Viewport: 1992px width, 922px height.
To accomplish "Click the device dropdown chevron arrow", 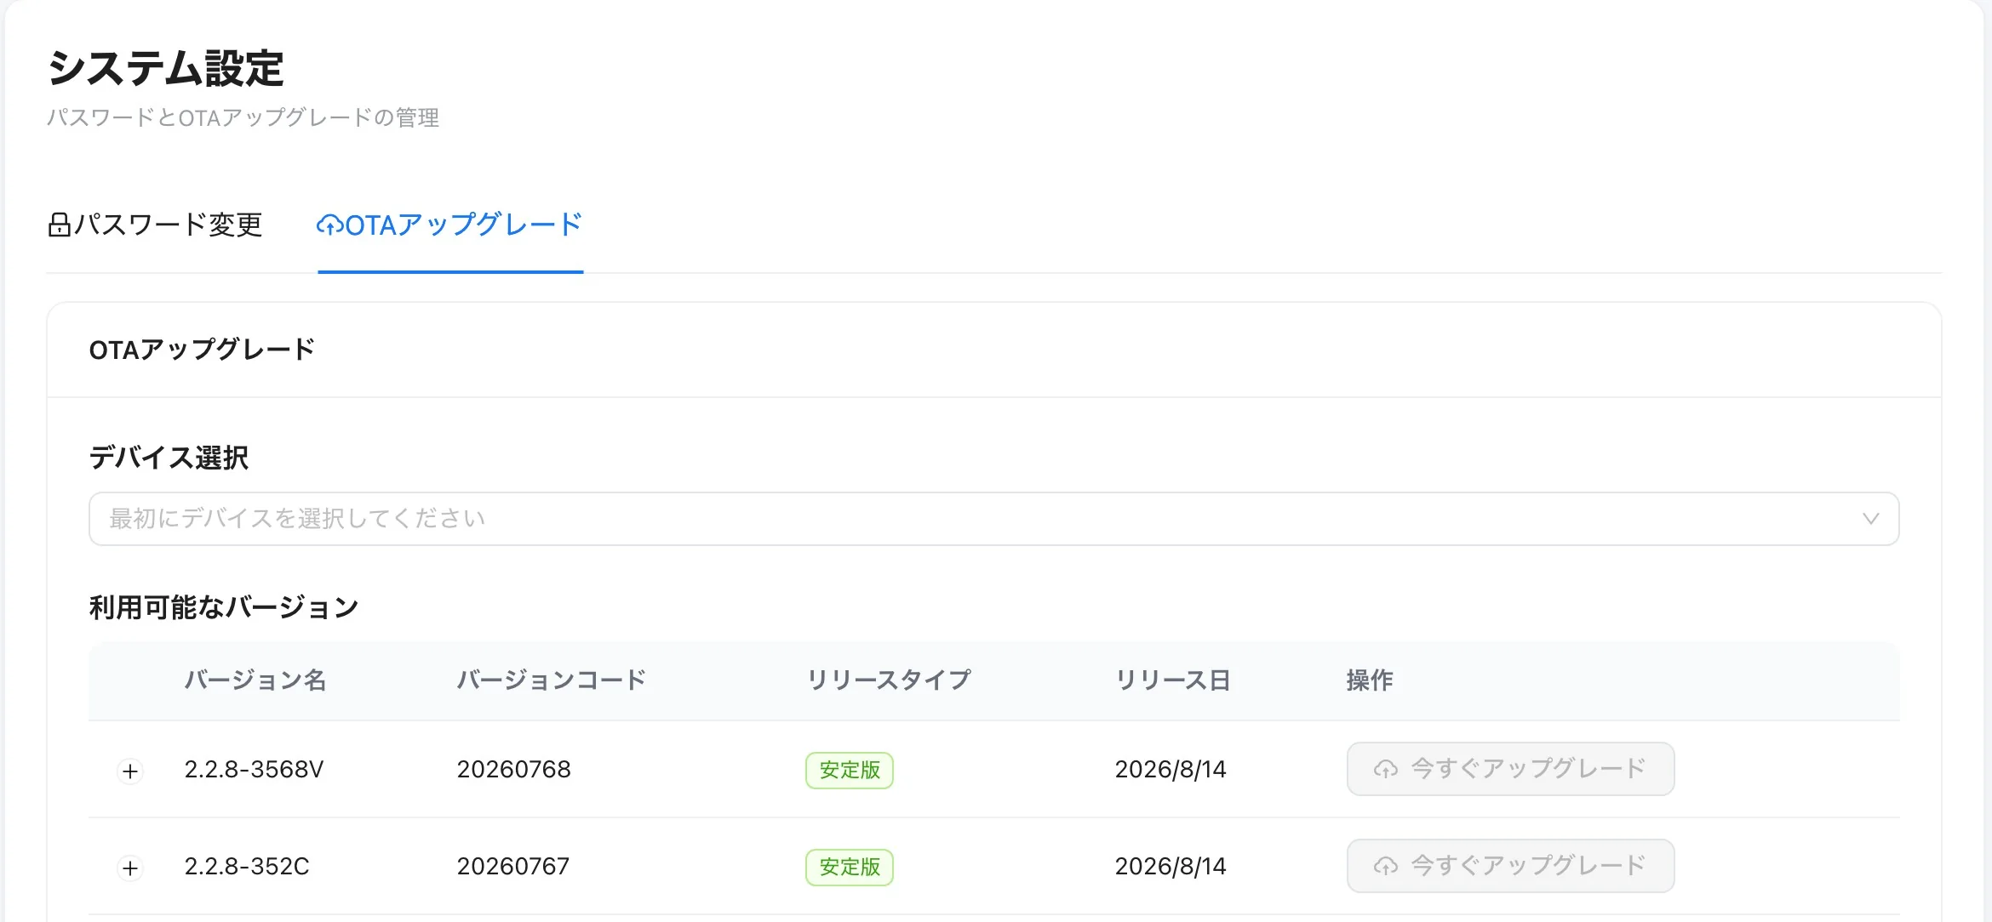I will coord(1870,519).
